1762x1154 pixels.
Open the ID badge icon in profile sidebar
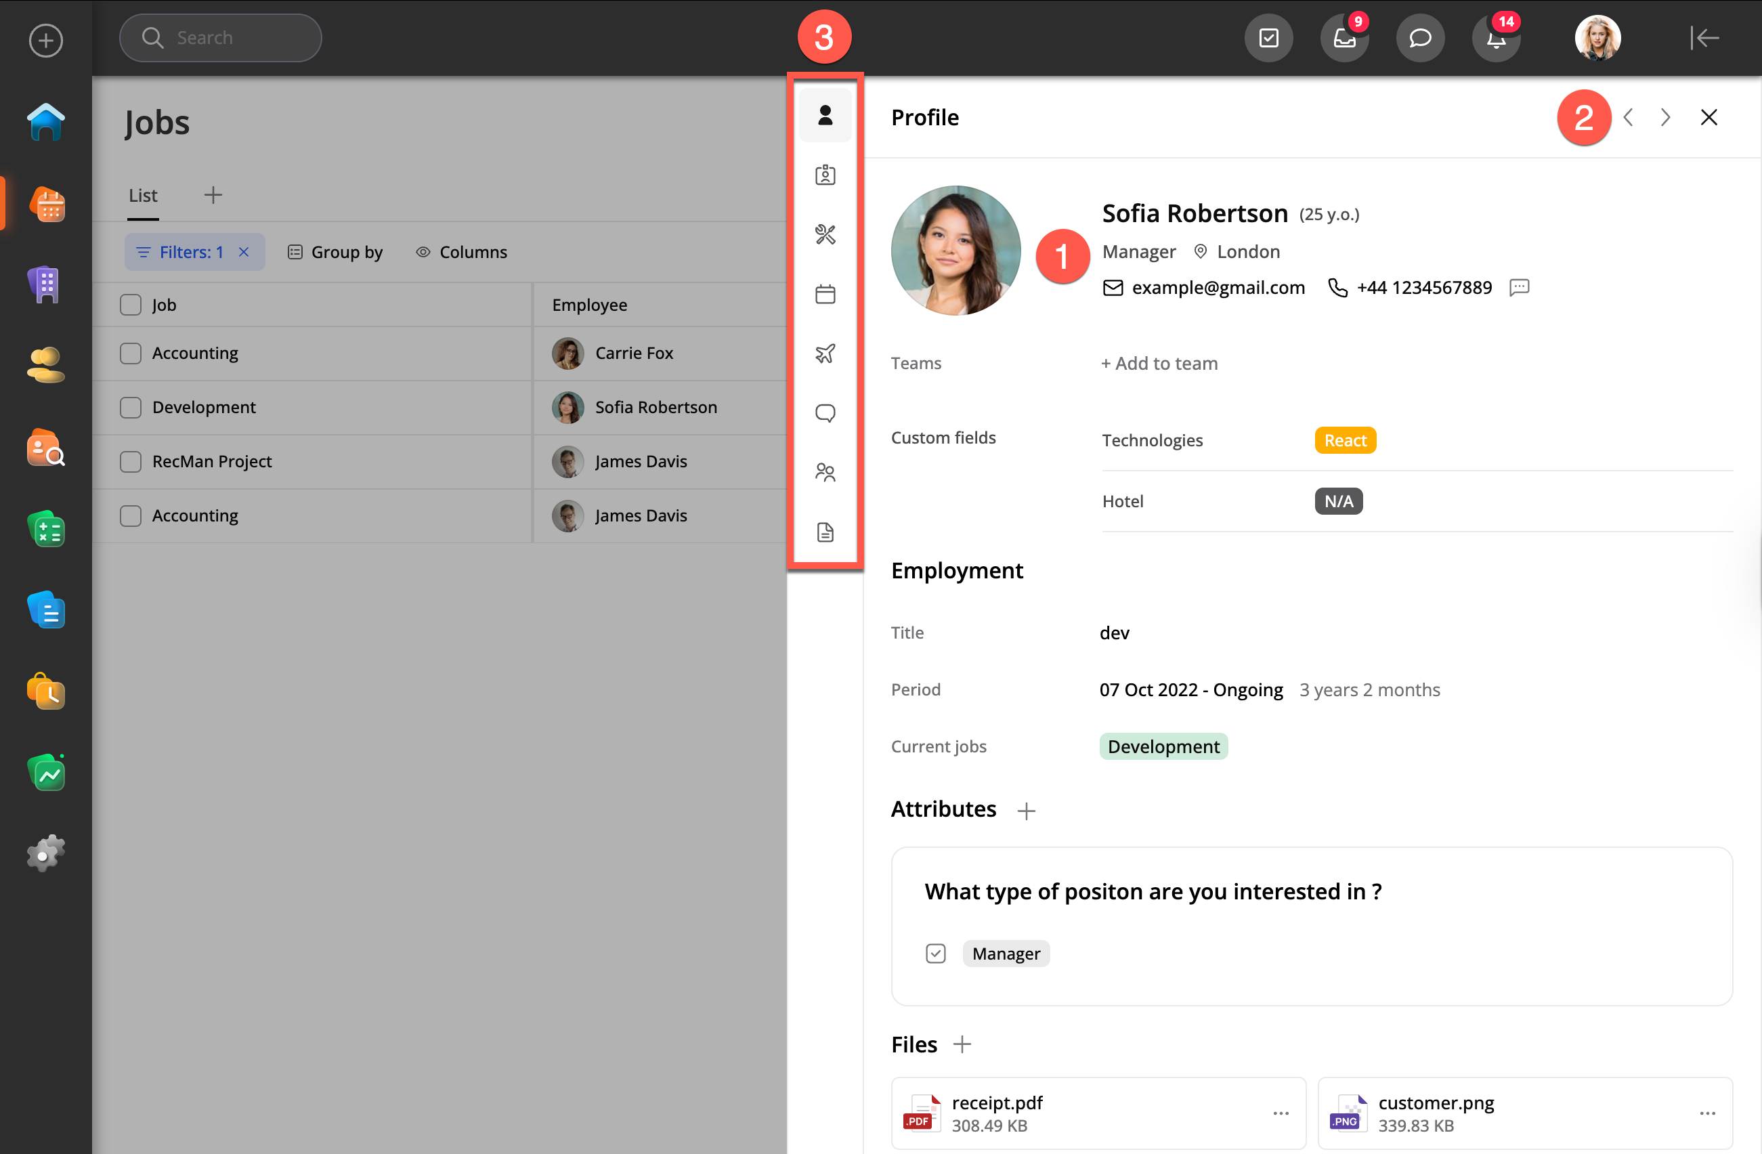pos(825,175)
